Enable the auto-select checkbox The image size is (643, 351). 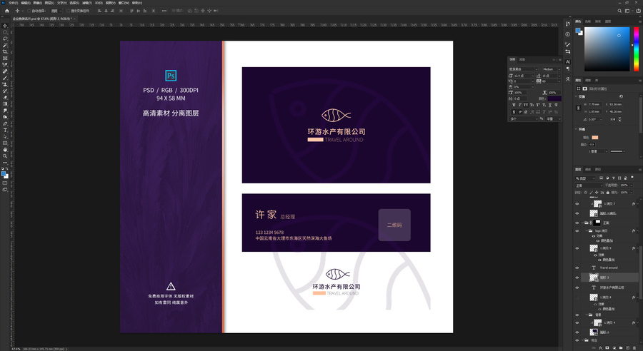coord(29,11)
